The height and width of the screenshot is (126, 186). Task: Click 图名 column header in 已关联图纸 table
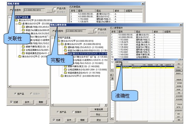tap(104, 11)
